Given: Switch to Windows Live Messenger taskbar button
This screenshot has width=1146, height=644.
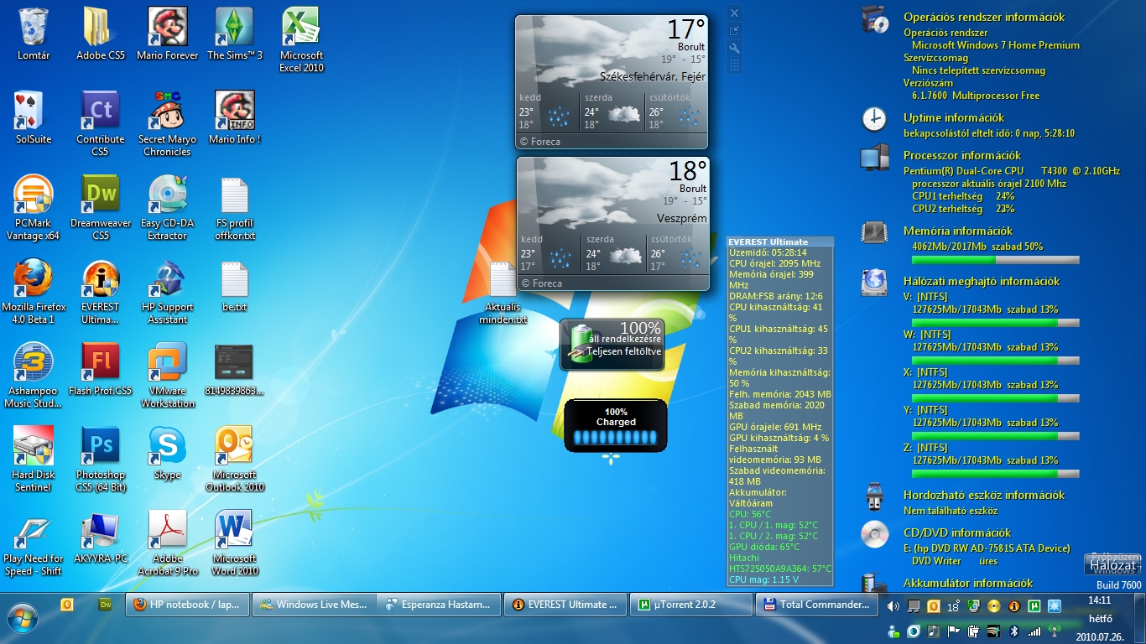Looking at the screenshot, I should 313,604.
